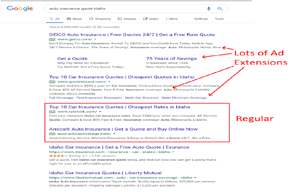Click the Google logo
Image resolution: width=301 pixels, height=193 pixels.
pyautogui.click(x=20, y=9)
